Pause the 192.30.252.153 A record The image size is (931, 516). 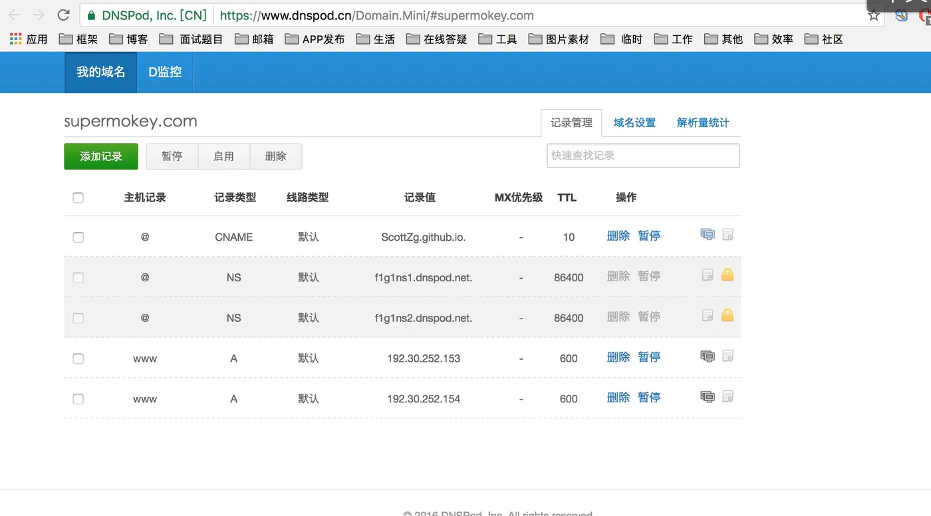click(649, 357)
